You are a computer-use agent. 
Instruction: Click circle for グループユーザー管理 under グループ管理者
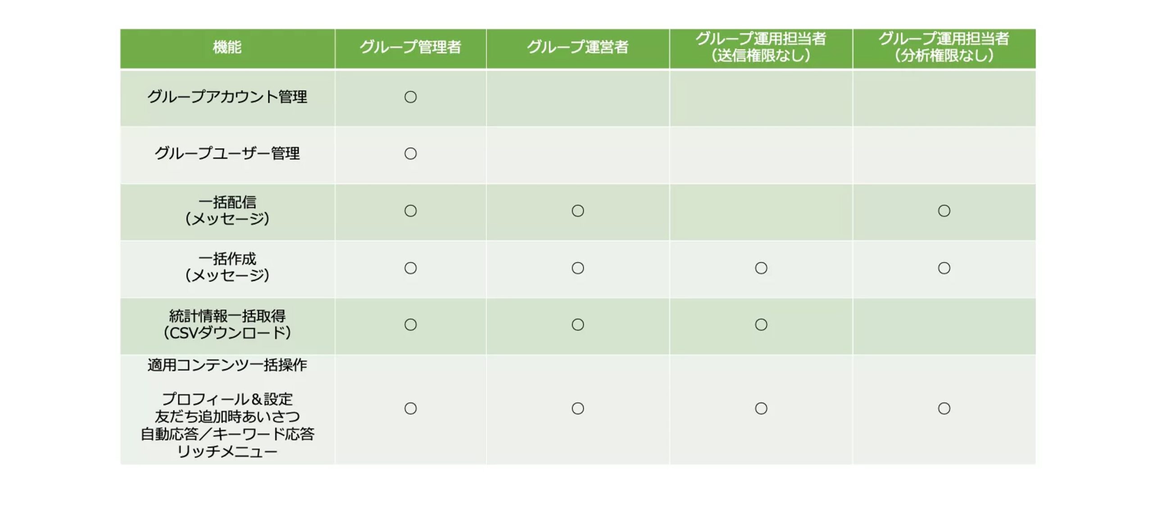pyautogui.click(x=410, y=153)
